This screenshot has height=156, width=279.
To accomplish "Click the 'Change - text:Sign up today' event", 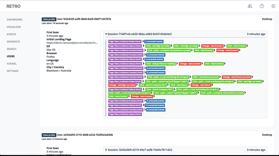I will (x=122, y=85).
